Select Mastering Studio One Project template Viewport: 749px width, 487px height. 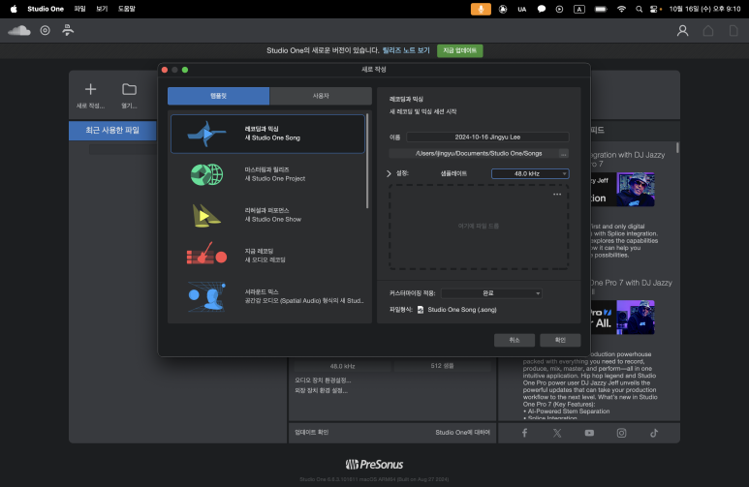(x=267, y=174)
